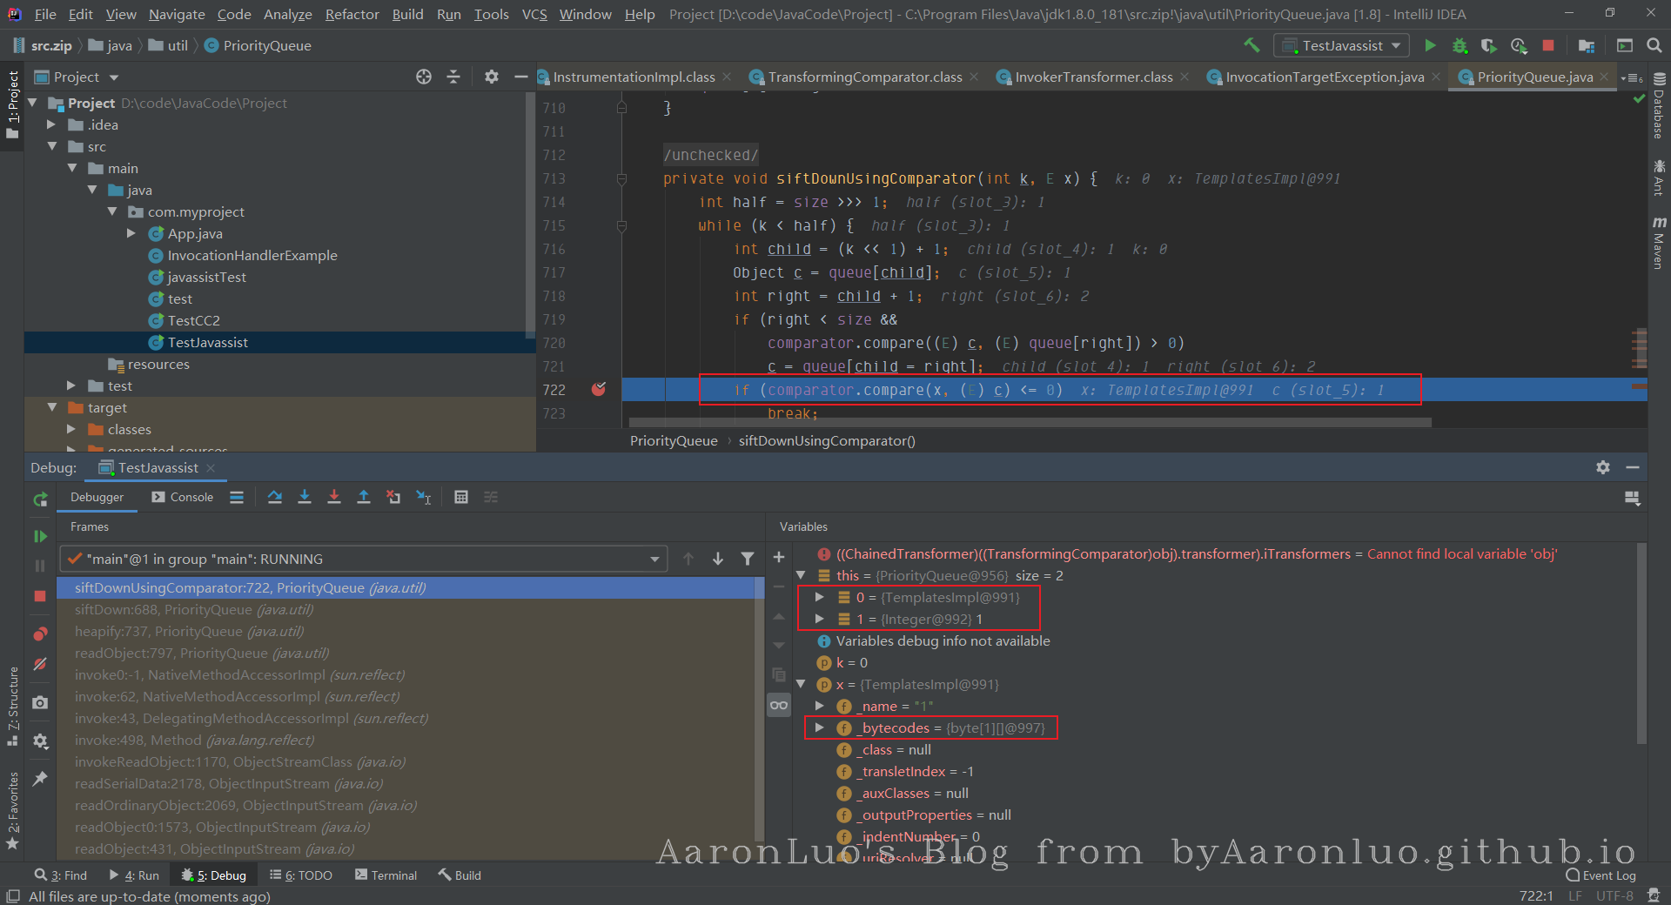This screenshot has height=905, width=1671.
Task: Open View Breakpoints in the debug sidebar
Action: [40, 633]
